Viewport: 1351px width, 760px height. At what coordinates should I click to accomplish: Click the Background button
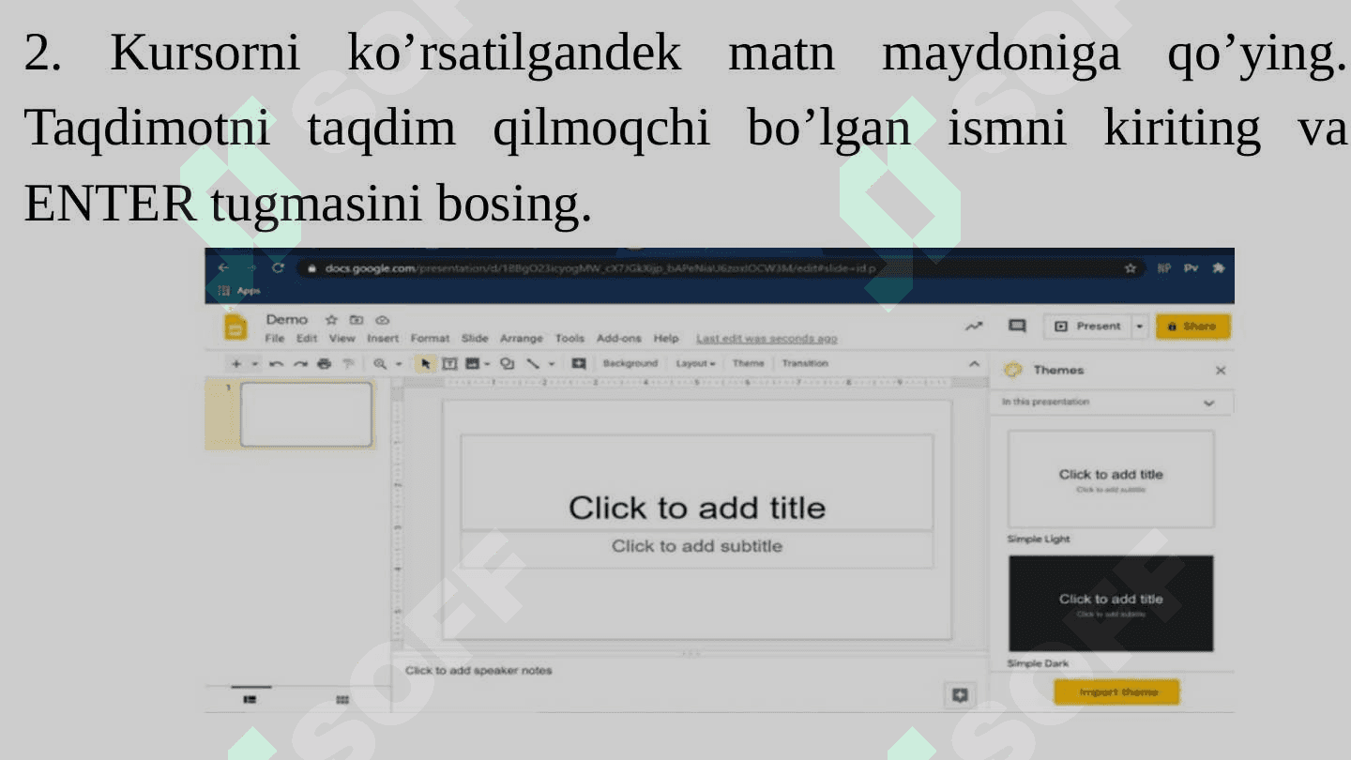[x=630, y=363]
